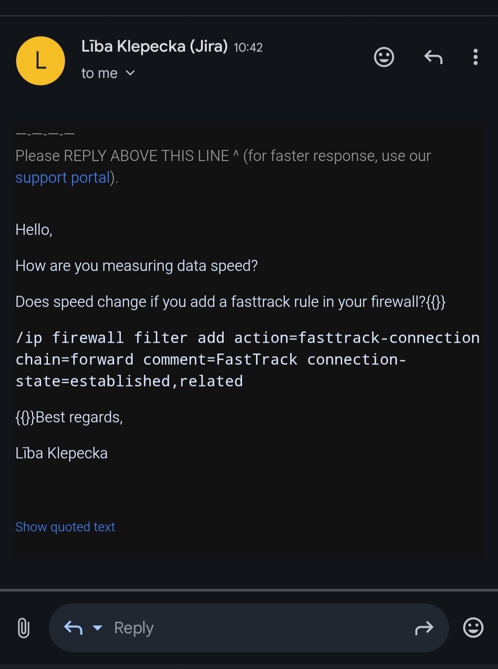Open the reply type dropdown arrow

coord(97,628)
